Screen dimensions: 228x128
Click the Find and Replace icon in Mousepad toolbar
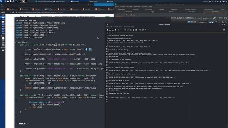click(143, 30)
